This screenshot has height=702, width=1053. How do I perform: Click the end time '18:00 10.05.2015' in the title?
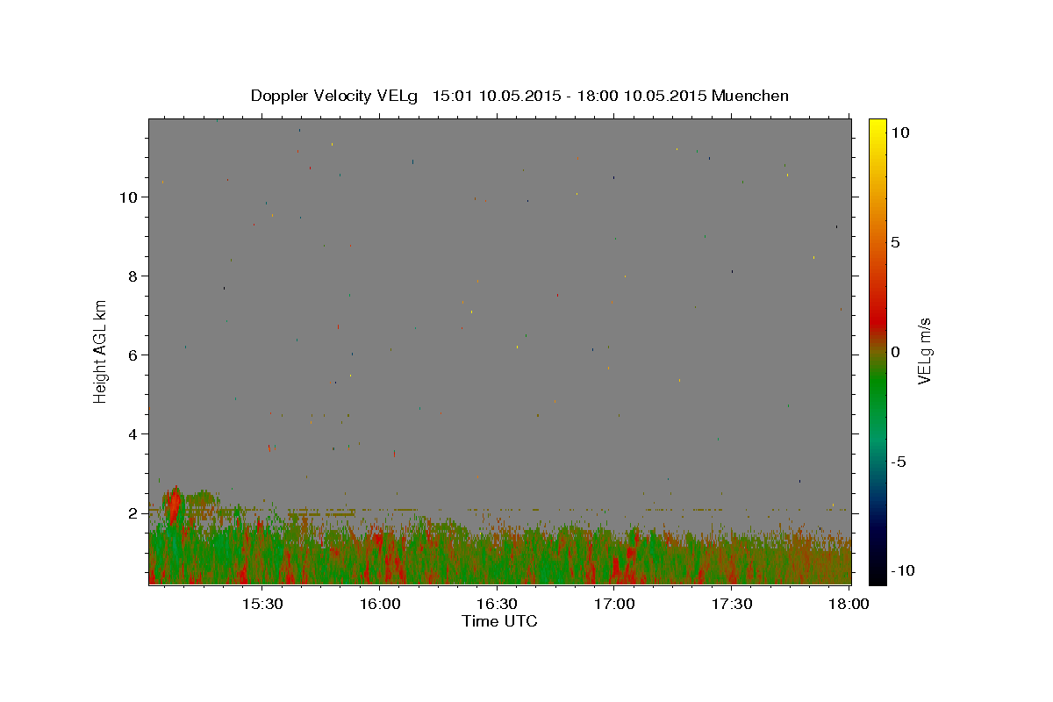click(641, 96)
